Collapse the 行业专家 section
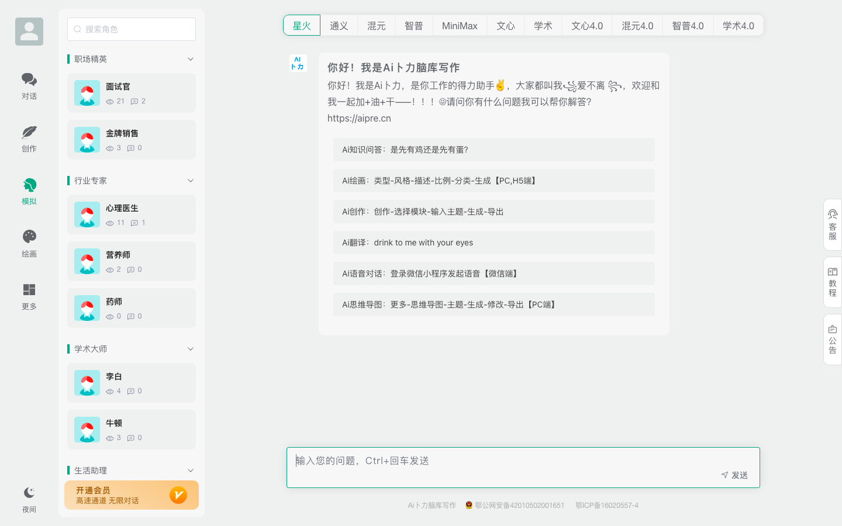842x526 pixels. pyautogui.click(x=190, y=181)
